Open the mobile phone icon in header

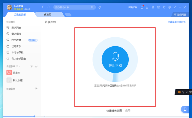[x=147, y=7]
